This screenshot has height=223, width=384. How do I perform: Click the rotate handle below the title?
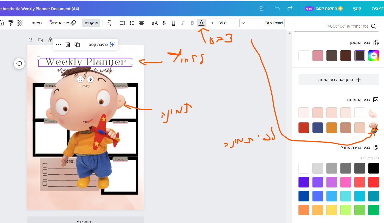[x=80, y=79]
